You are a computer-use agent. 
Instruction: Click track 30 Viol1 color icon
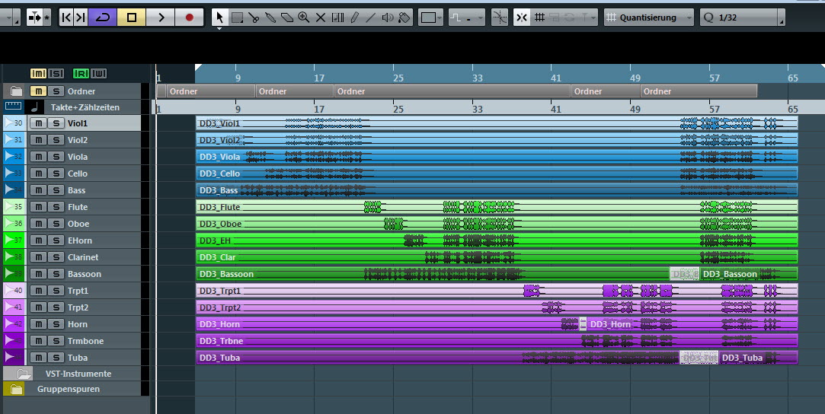14,123
